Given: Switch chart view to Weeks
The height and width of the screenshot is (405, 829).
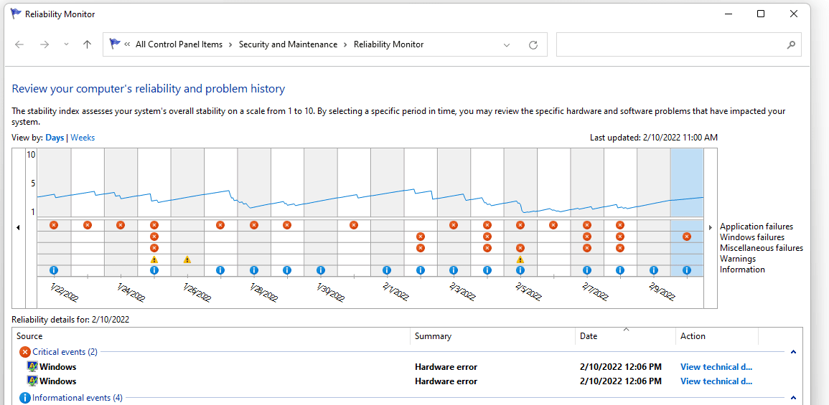Looking at the screenshot, I should [83, 138].
